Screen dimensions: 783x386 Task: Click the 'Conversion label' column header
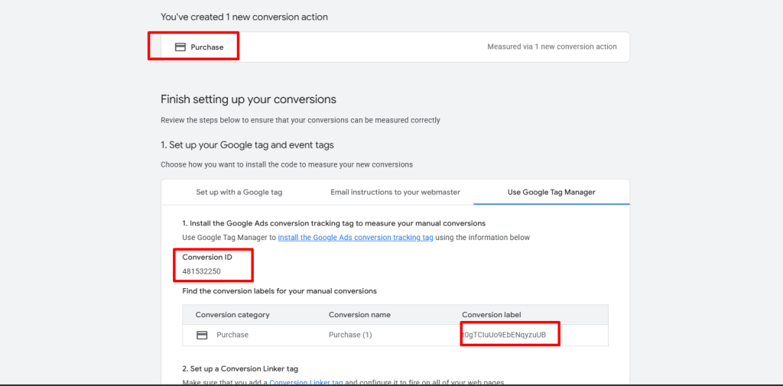492,314
